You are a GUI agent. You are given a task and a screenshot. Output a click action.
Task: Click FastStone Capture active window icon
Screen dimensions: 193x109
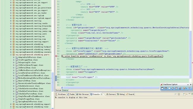point(162,88)
